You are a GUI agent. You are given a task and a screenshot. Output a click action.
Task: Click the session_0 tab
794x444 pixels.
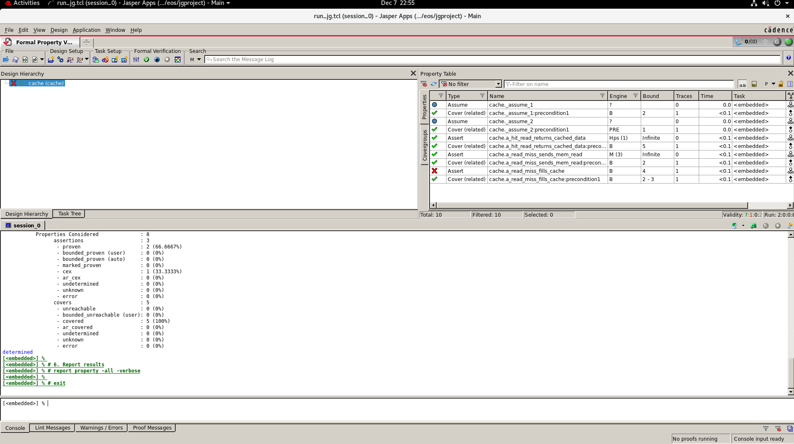(x=23, y=225)
